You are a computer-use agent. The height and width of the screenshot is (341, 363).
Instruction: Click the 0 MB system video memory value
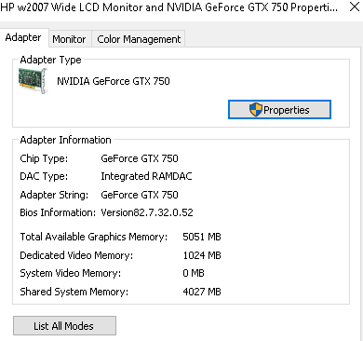(x=194, y=273)
